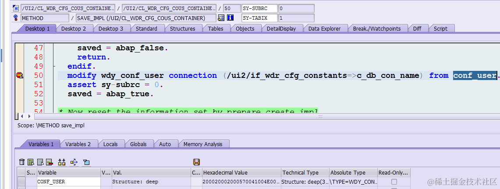500x189 pixels.
Task: Click the first program name field at top
Action: tap(68, 8)
